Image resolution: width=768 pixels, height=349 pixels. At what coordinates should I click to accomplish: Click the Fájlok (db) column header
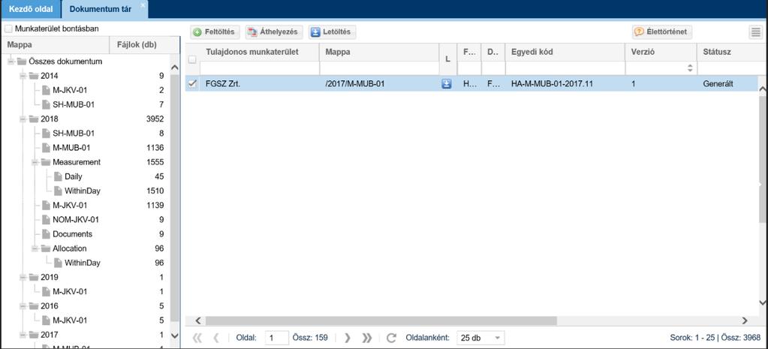tap(144, 45)
